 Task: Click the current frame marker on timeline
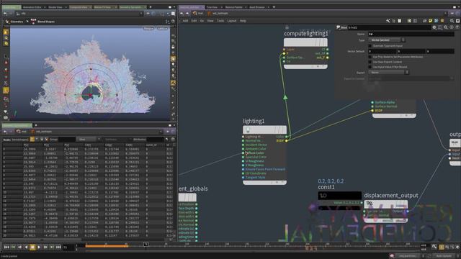[x=146, y=245]
